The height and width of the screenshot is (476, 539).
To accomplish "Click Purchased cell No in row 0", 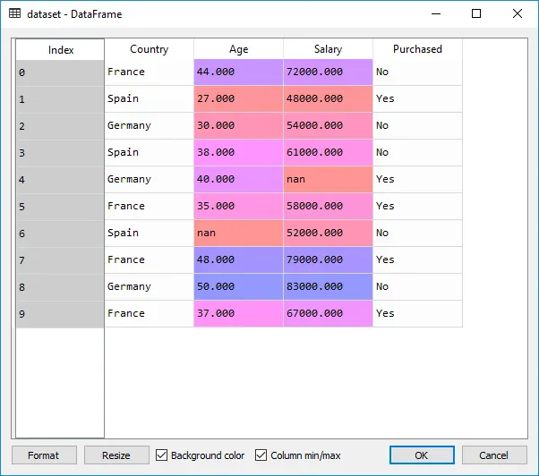I will (x=417, y=72).
